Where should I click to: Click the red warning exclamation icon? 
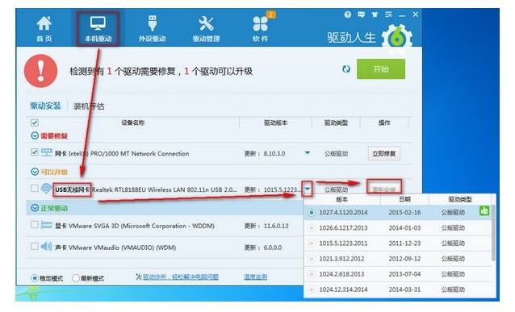coord(40,71)
